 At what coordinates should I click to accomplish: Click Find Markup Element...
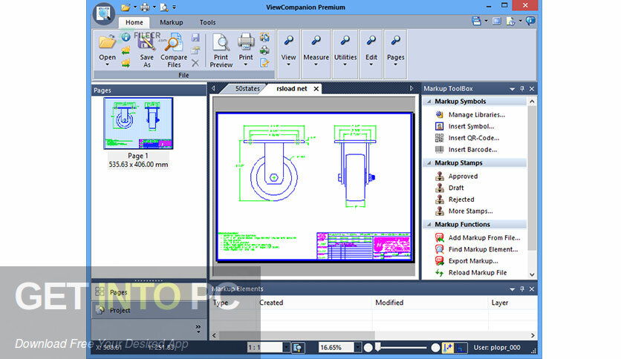tap(476, 249)
